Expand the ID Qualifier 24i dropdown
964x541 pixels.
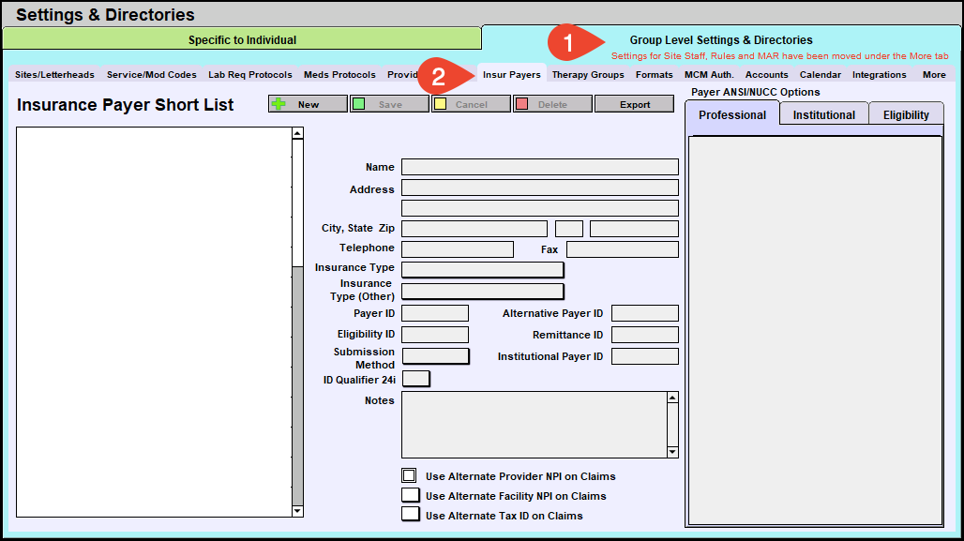click(415, 379)
